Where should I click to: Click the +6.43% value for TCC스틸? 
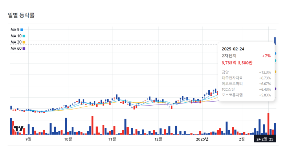pyautogui.click(x=265, y=89)
